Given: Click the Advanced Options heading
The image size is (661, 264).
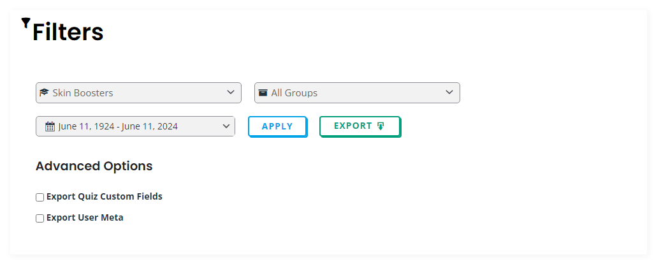Looking at the screenshot, I should coord(94,166).
